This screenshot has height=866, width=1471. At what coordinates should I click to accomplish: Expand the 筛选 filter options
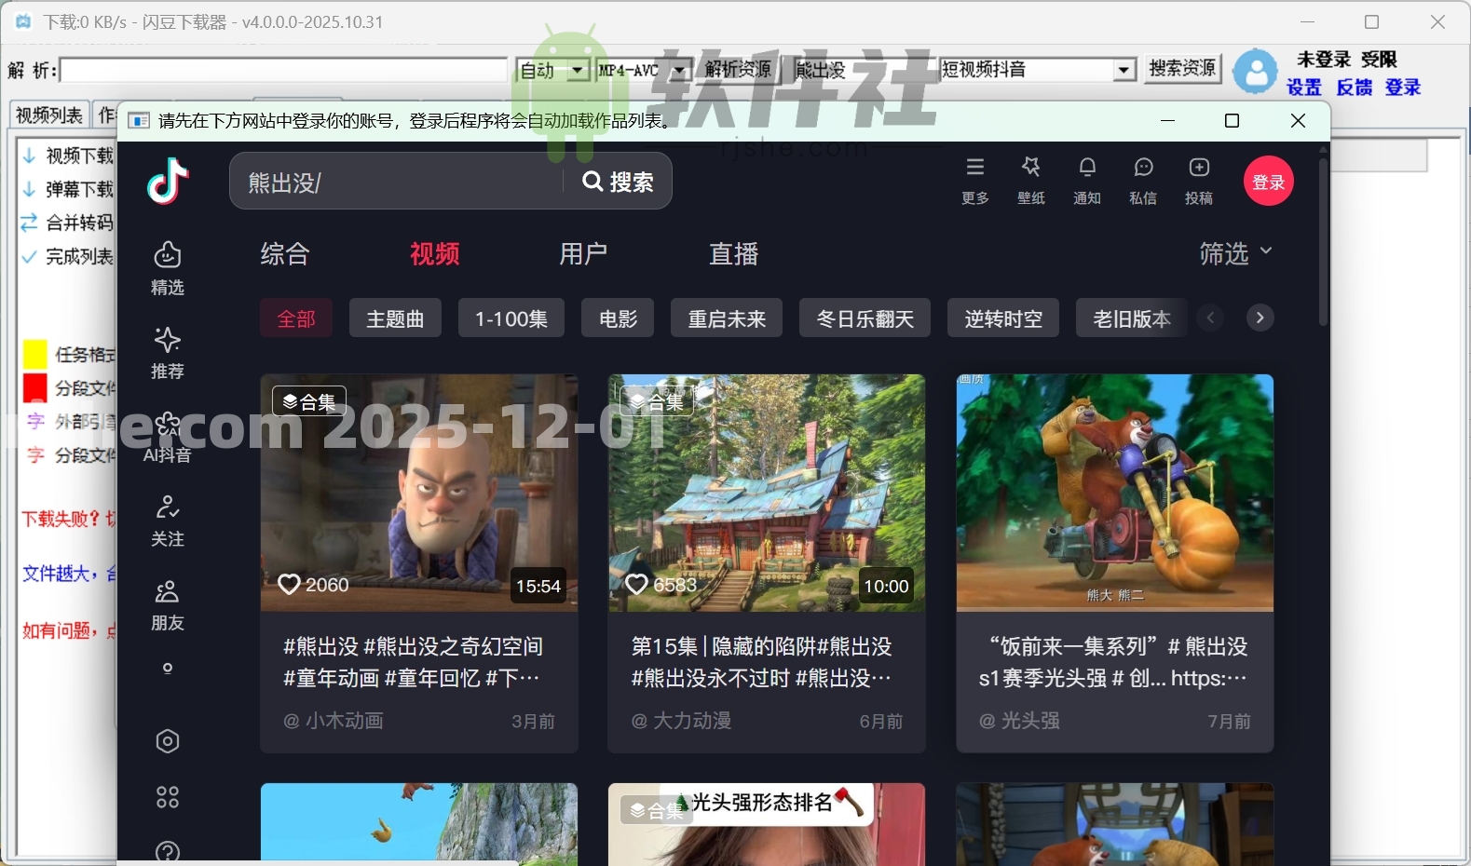point(1235,253)
